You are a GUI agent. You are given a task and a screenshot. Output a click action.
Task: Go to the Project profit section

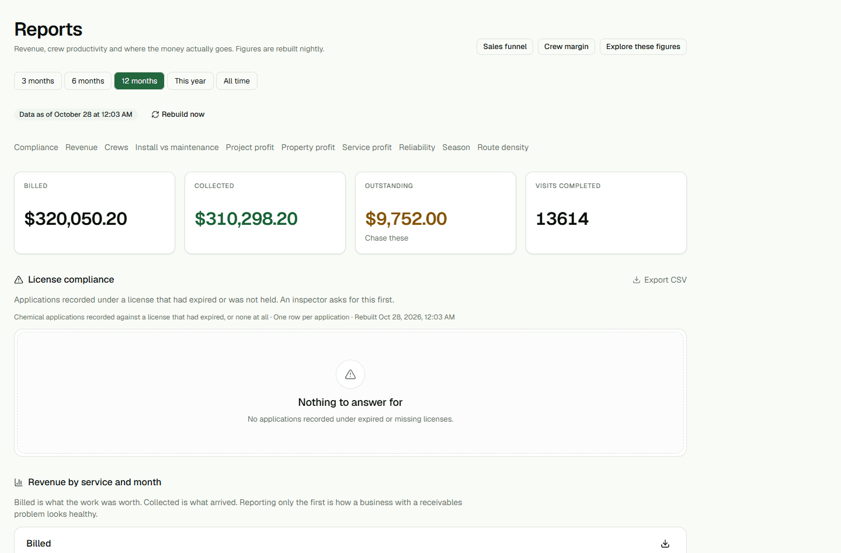pyautogui.click(x=250, y=147)
